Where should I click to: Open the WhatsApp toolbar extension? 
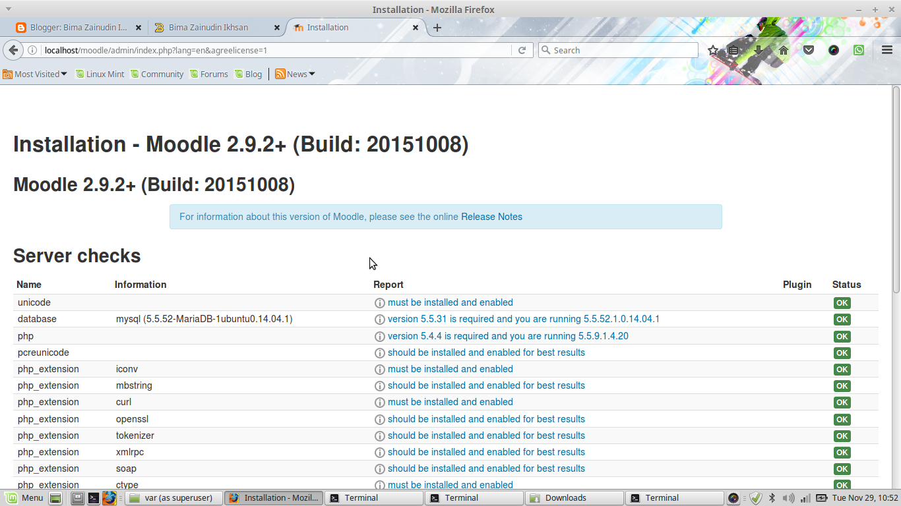pos(859,50)
